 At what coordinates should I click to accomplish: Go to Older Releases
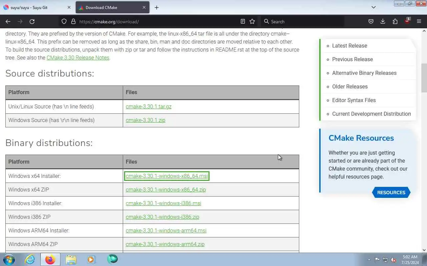pos(350,86)
